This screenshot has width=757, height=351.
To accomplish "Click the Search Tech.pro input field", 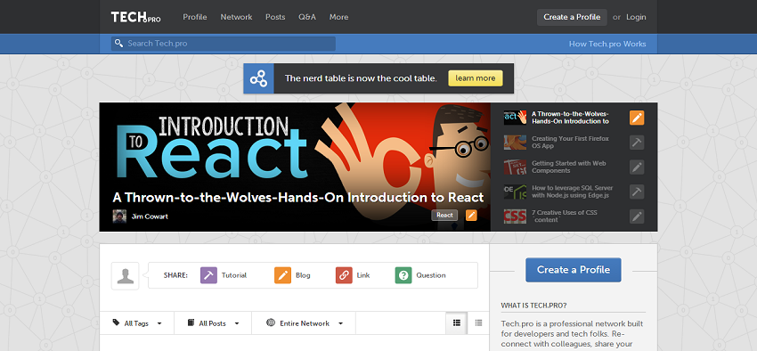I will pos(223,44).
